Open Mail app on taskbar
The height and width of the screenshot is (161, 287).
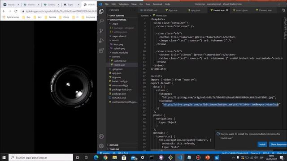tap(134, 157)
